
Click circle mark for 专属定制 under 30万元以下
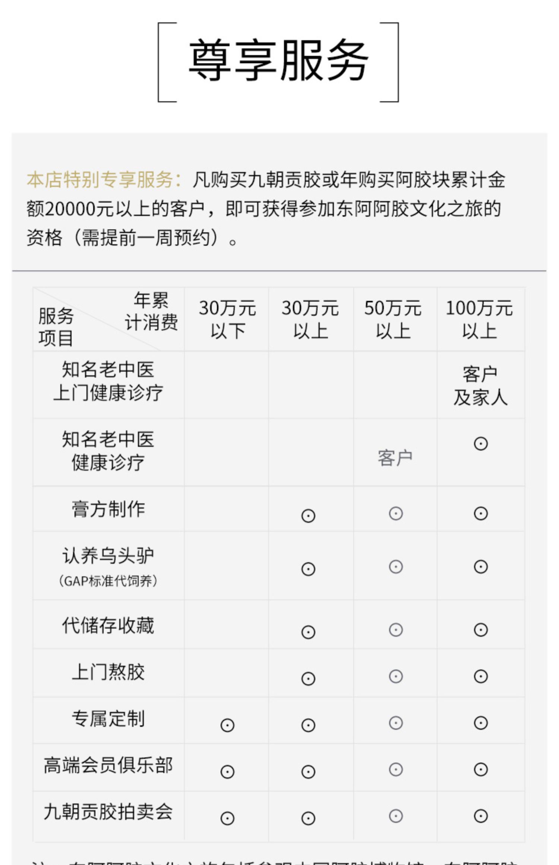pyautogui.click(x=227, y=725)
